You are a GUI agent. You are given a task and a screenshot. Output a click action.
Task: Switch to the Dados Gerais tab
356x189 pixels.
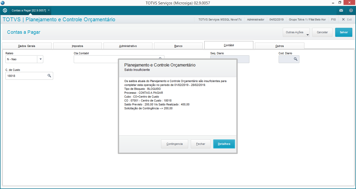[x=27, y=46]
